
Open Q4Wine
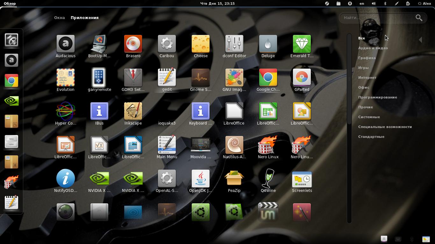coord(268,181)
